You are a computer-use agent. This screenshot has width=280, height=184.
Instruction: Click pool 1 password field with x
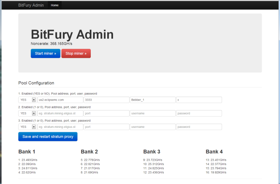click(x=199, y=100)
